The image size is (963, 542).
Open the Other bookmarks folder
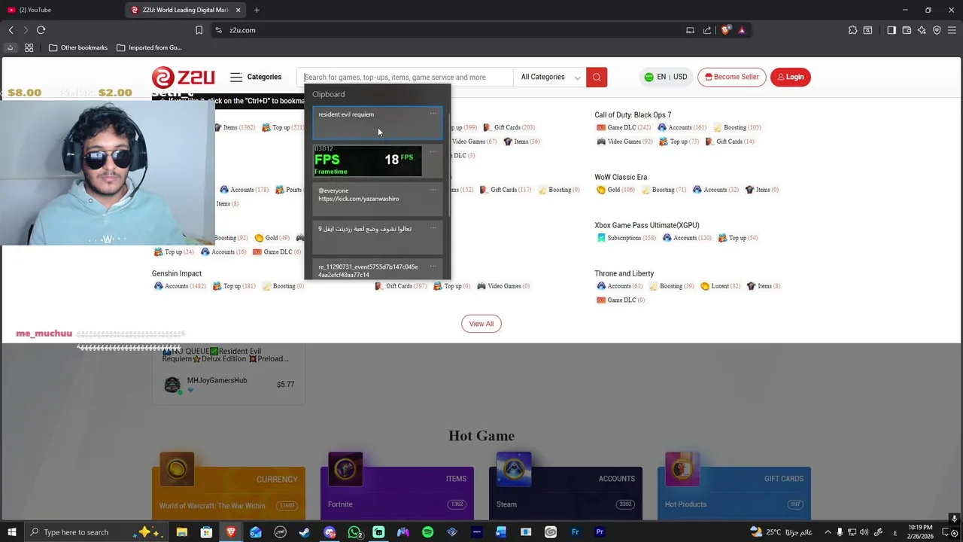pyautogui.click(x=77, y=47)
